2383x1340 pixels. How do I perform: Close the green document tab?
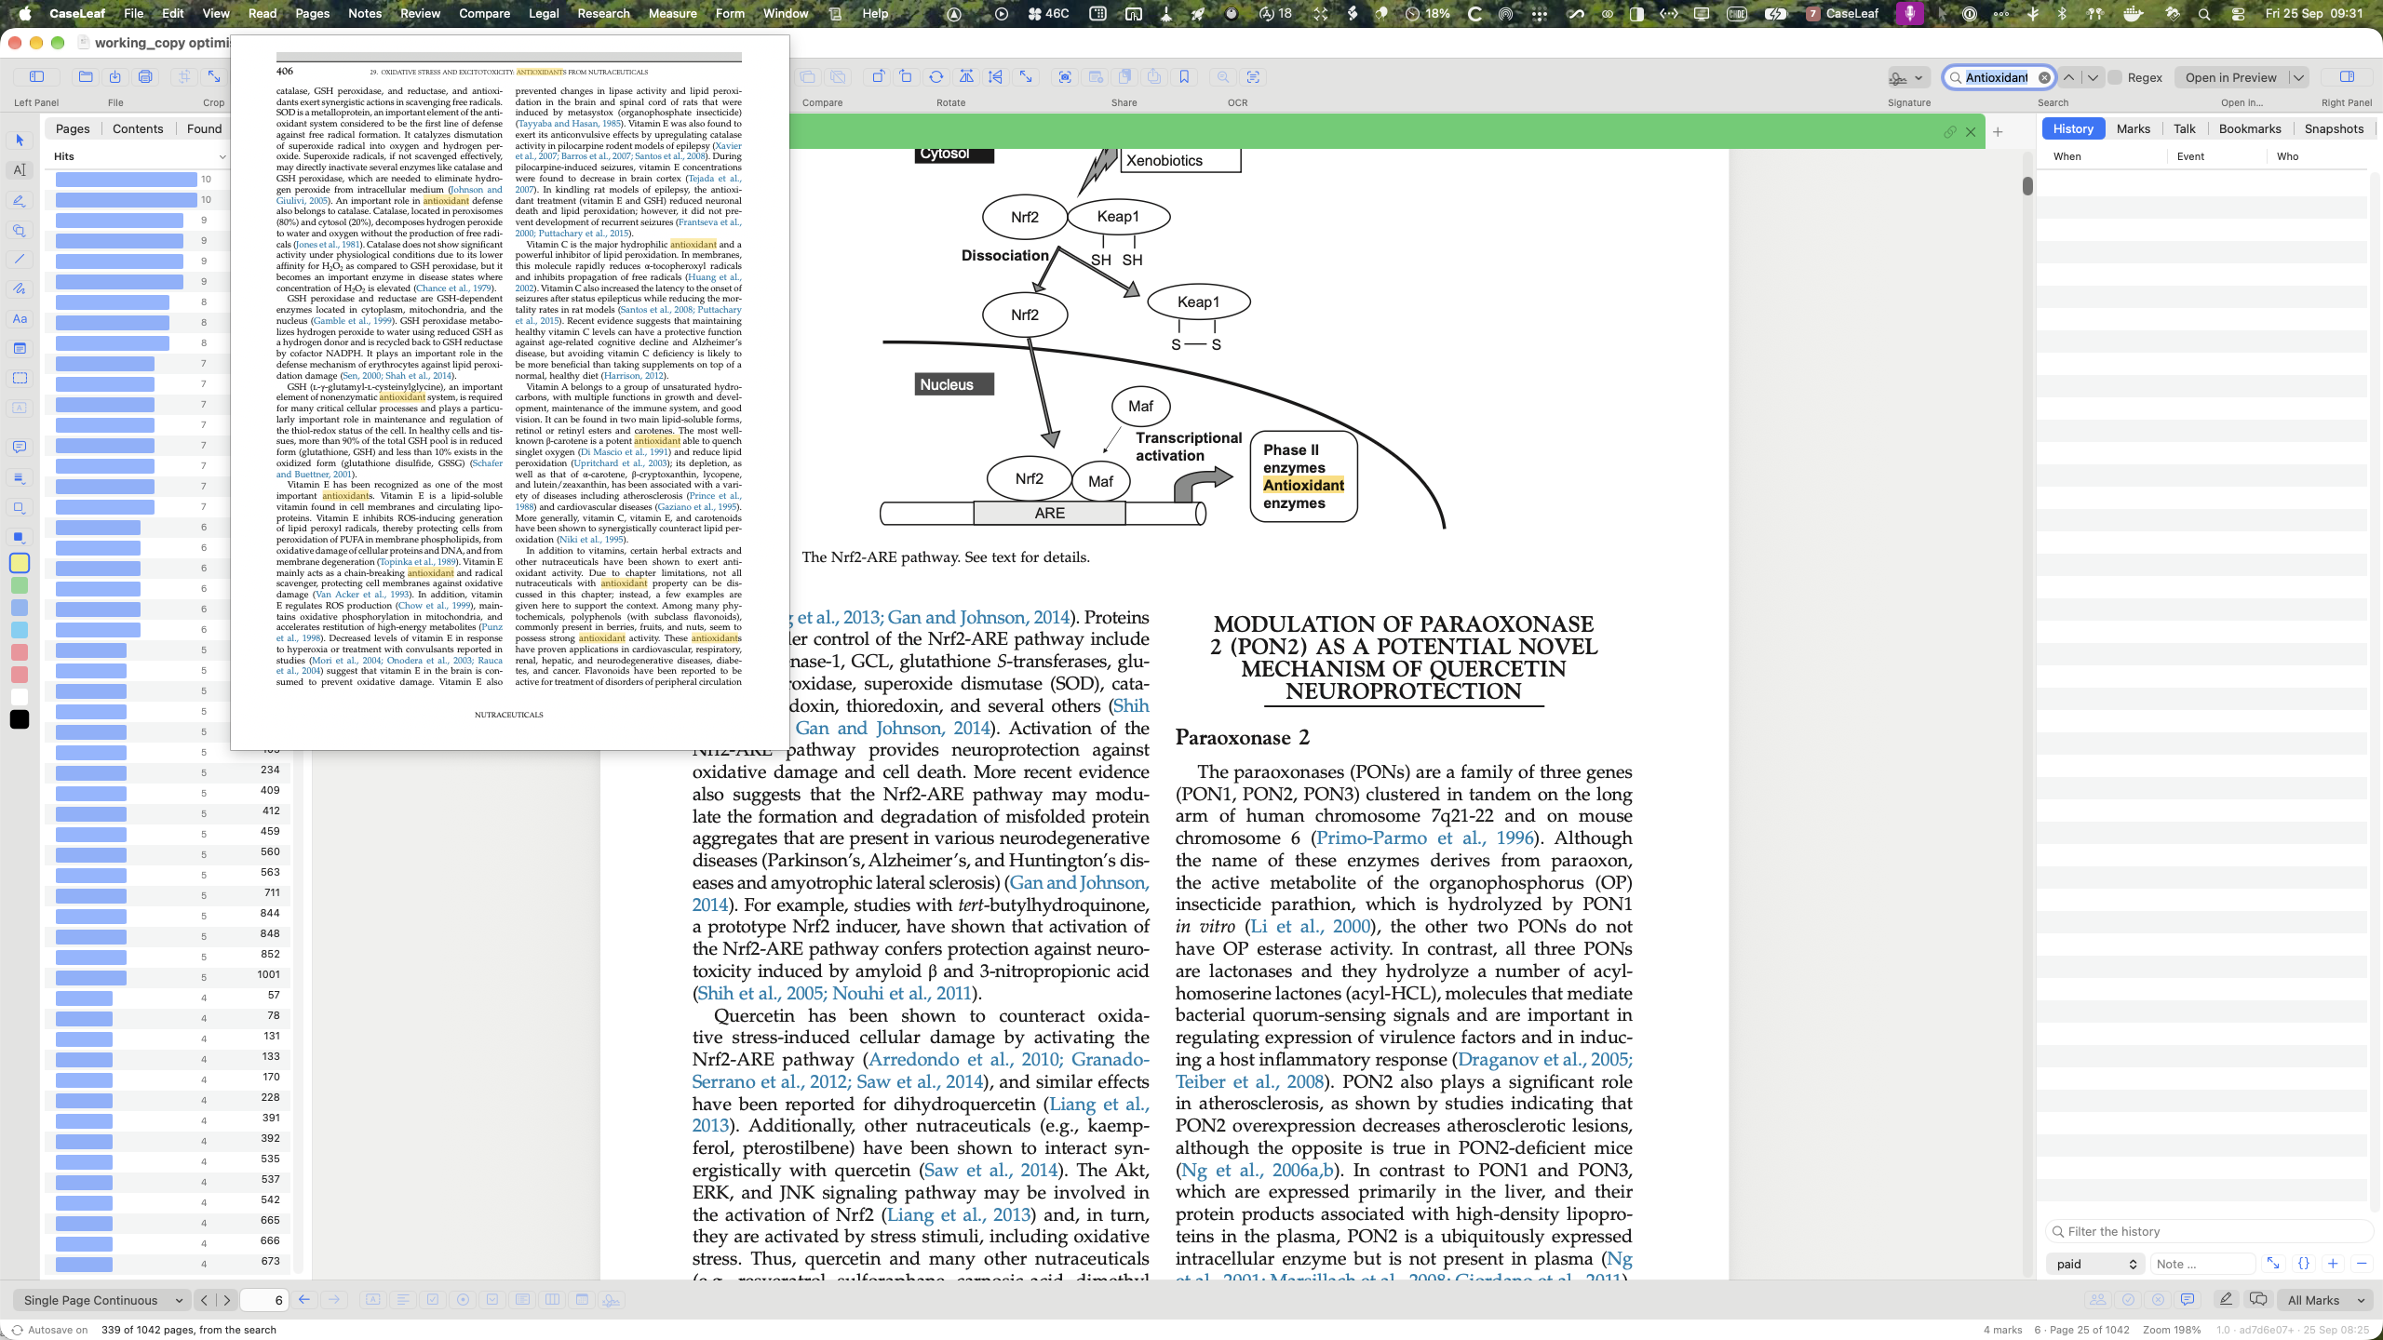[x=1971, y=132]
